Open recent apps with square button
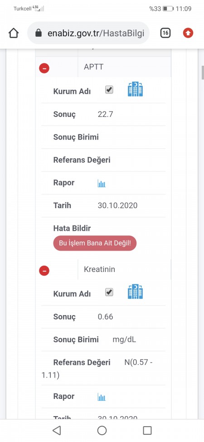 pos(147,430)
